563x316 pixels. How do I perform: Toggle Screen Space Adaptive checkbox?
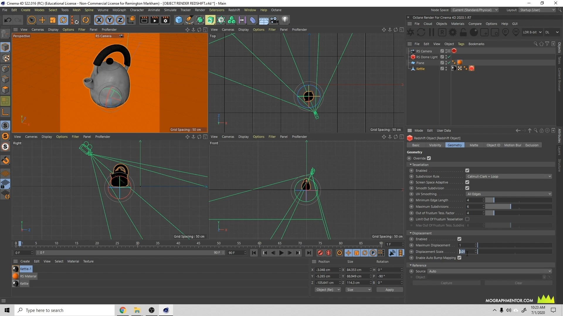point(467,182)
